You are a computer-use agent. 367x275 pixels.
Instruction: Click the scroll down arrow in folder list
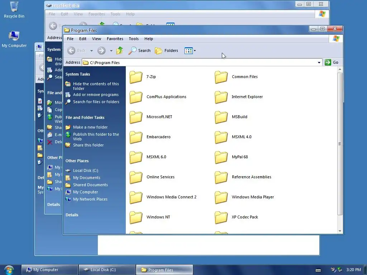click(x=340, y=231)
